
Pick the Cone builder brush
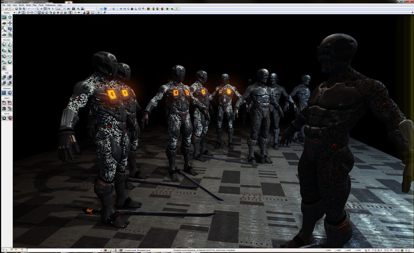pyautogui.click(x=10, y=44)
